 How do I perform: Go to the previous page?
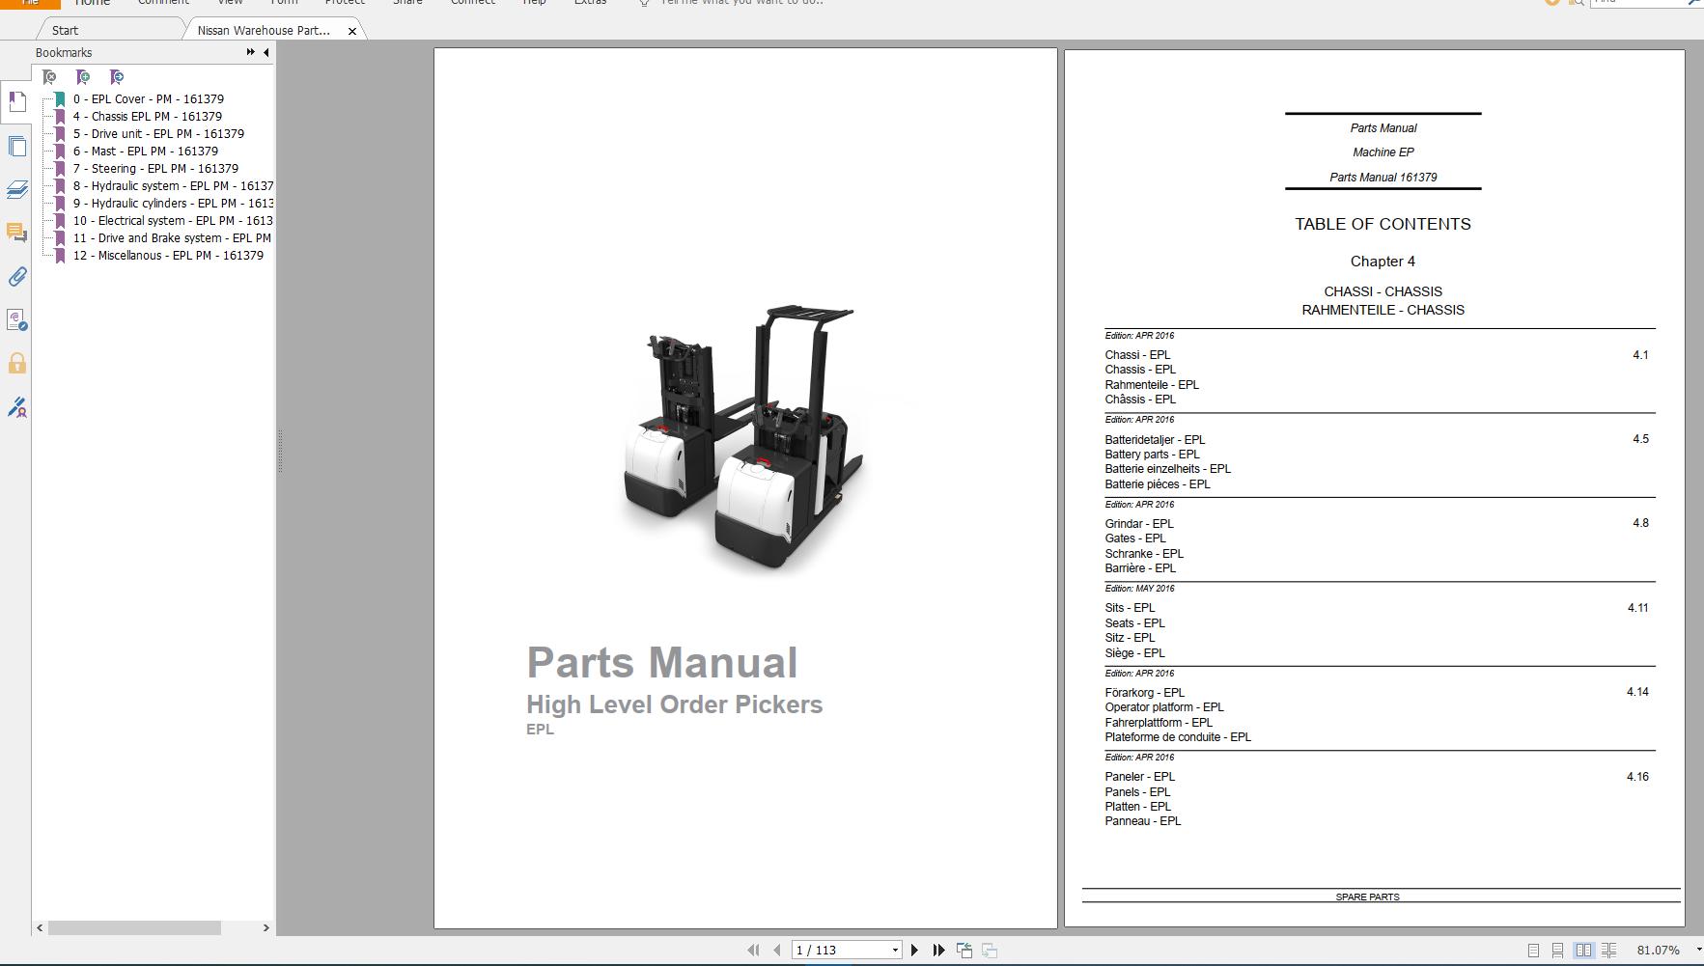776,951
